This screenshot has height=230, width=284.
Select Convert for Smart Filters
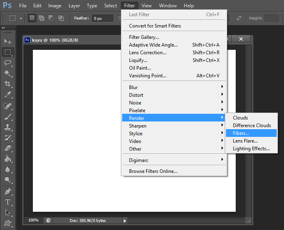pos(174,26)
